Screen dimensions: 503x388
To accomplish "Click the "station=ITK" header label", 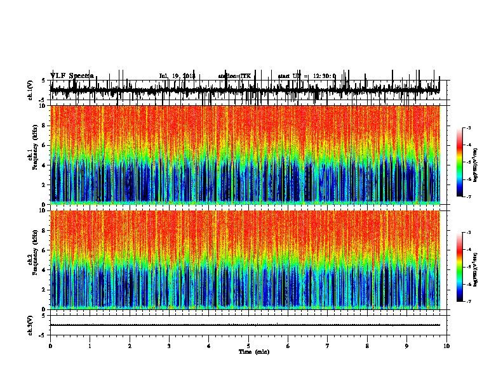I will (234, 76).
